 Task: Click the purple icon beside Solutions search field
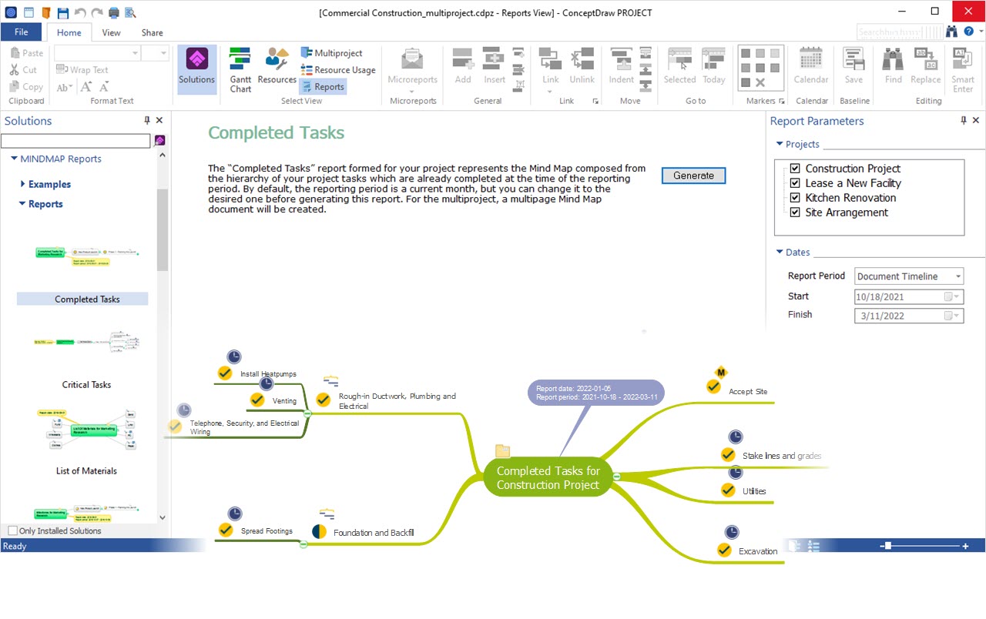(159, 141)
